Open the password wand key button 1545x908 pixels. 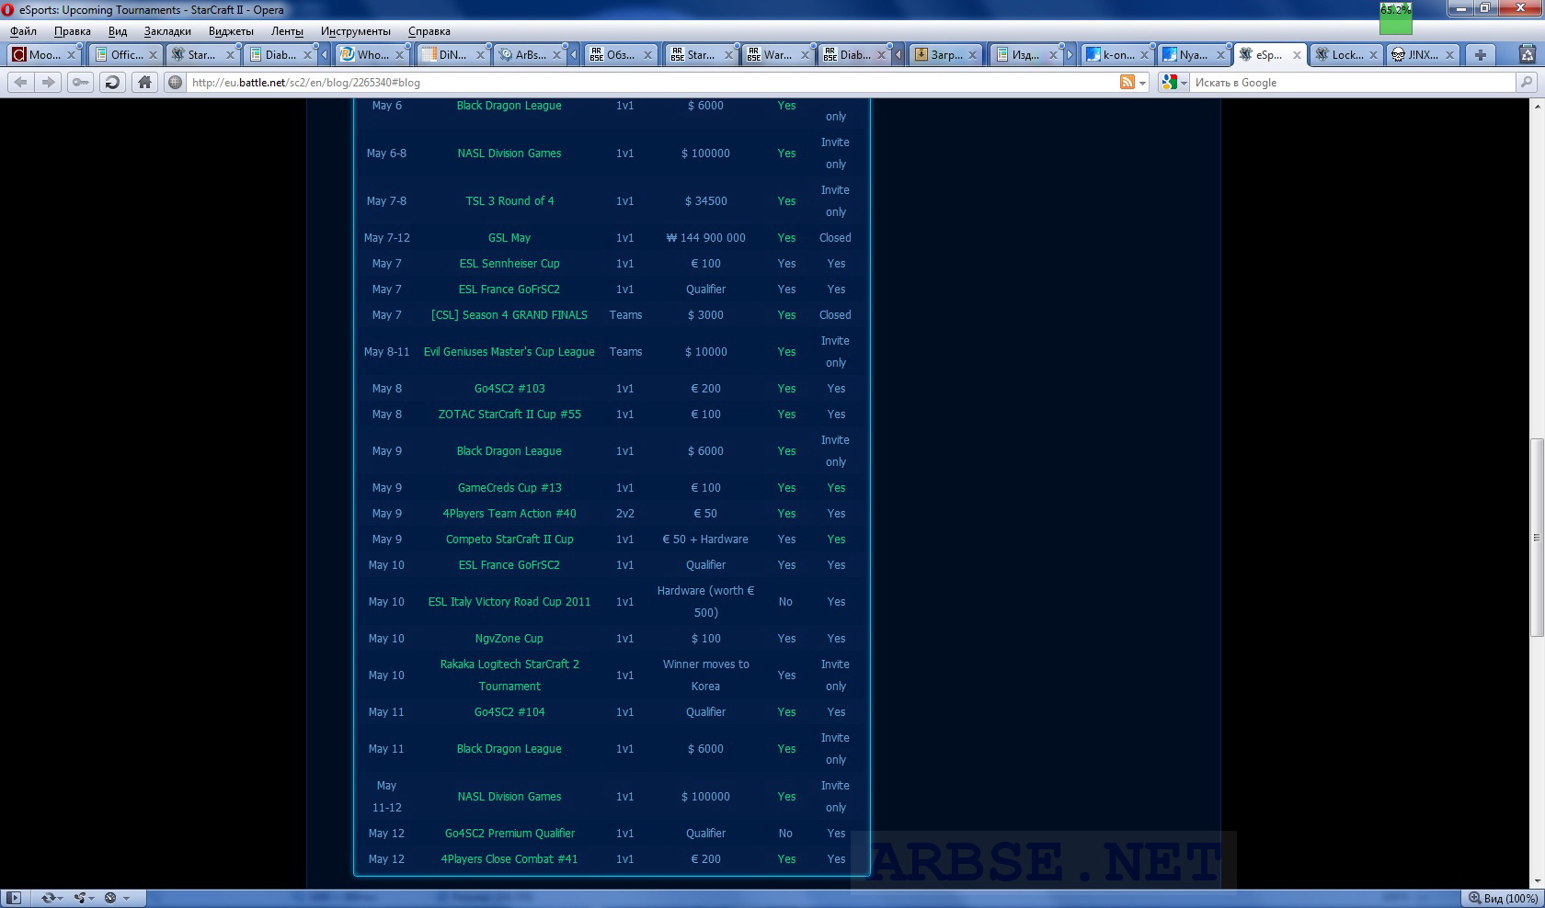[81, 83]
